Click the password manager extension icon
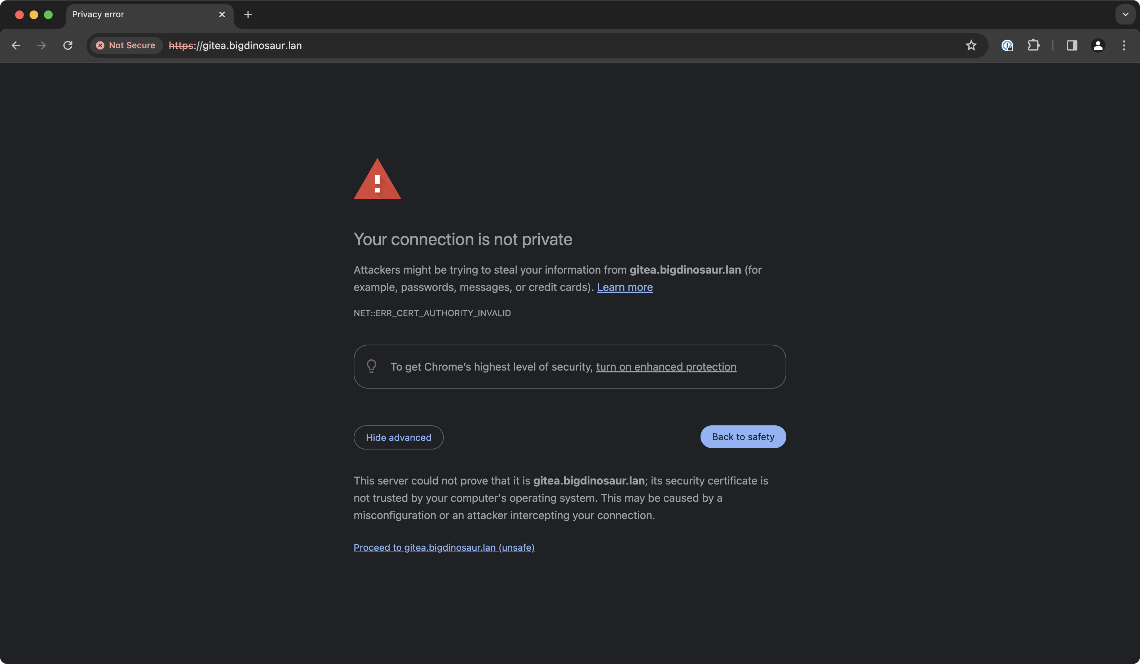This screenshot has width=1140, height=664. [x=1007, y=45]
